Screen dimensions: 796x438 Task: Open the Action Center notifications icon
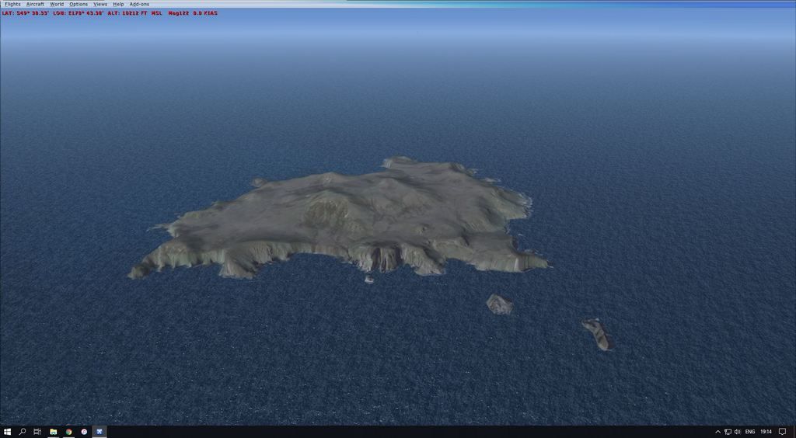point(783,432)
